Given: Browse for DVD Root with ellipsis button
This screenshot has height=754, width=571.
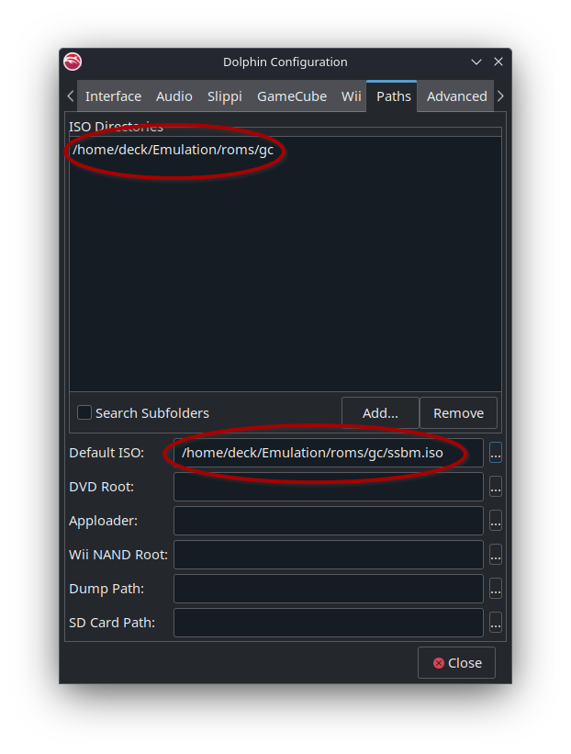Looking at the screenshot, I should [x=496, y=487].
